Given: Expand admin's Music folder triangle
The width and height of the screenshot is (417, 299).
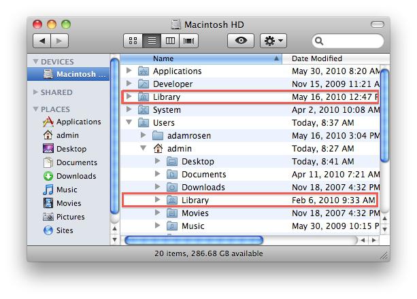Looking at the screenshot, I should pyautogui.click(x=158, y=226).
